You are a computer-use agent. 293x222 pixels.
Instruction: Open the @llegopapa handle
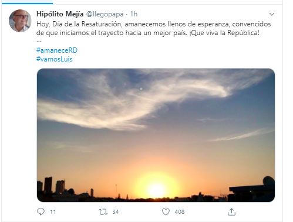pyautogui.click(x=105, y=14)
